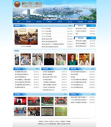
Task: Open 更多 arrow link in 政策法规 section
Action: [x=93, y=69]
